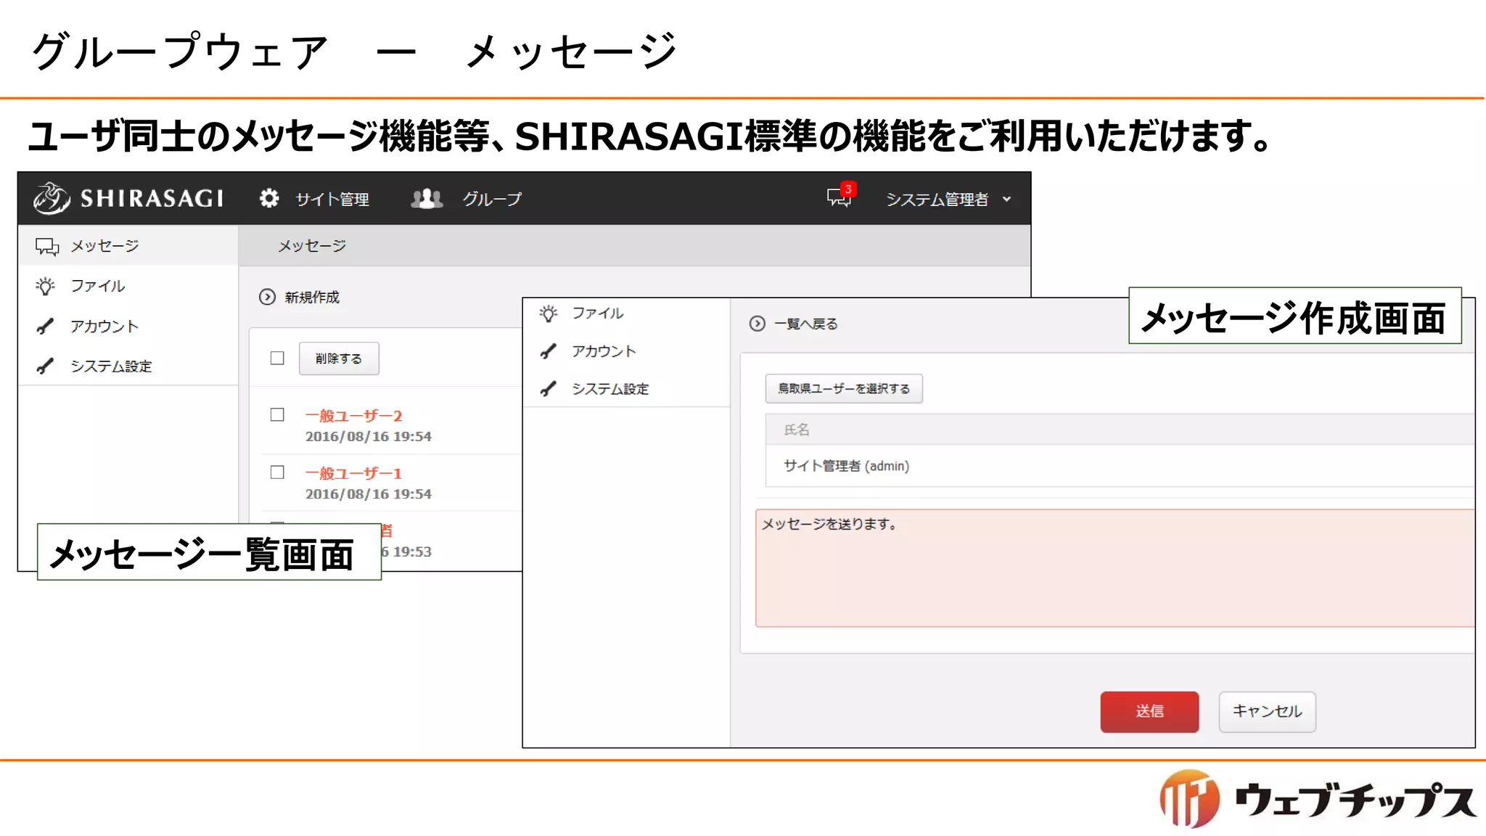
Task: Click in the message body text area
Action: click(x=1114, y=567)
